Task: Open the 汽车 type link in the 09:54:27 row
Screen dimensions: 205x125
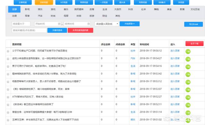Action: pyautogui.click(x=133, y=58)
